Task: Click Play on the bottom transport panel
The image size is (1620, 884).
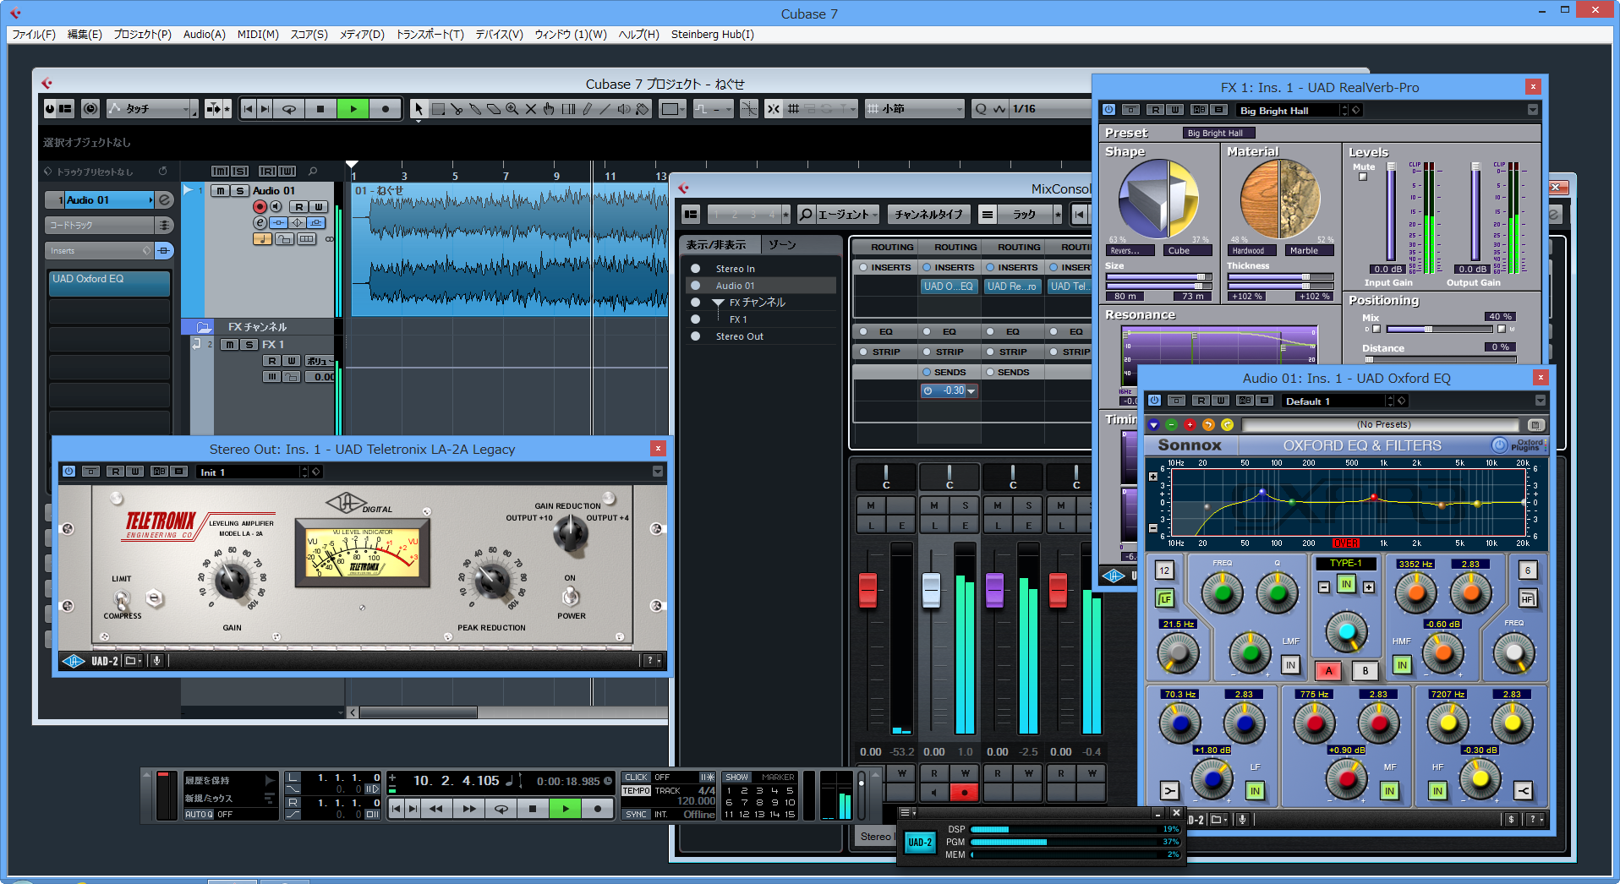Action: [565, 809]
